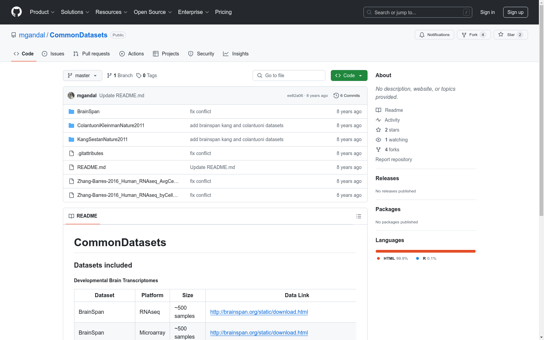
Task: Select the Code tab
Action: pos(23,54)
